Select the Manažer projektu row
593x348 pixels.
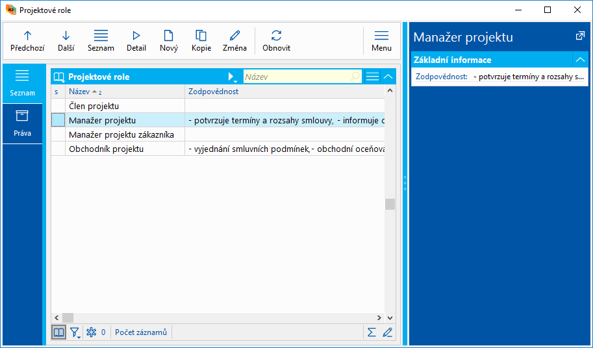click(218, 121)
